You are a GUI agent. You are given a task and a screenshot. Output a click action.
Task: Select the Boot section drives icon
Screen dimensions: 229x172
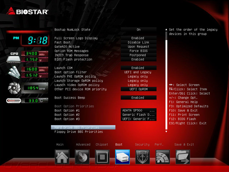(x=122, y=157)
